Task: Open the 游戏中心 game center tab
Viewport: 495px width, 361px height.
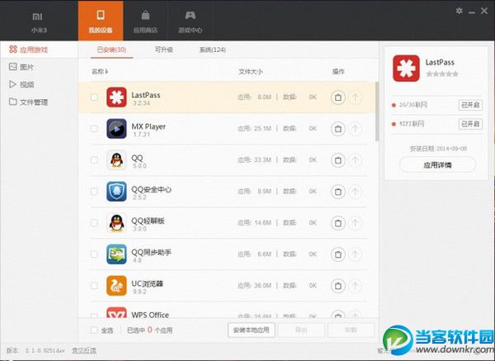Action: coord(190,21)
